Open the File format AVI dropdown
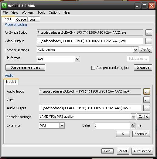The image size is (157, 159). [x=77, y=59]
